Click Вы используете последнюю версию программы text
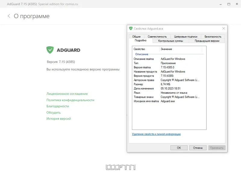The height and width of the screenshot is (173, 241). [83, 69]
